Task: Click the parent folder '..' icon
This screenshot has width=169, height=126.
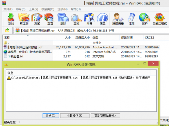Action: tap(5, 43)
